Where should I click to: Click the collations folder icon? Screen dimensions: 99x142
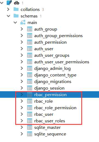[x=16, y=9]
